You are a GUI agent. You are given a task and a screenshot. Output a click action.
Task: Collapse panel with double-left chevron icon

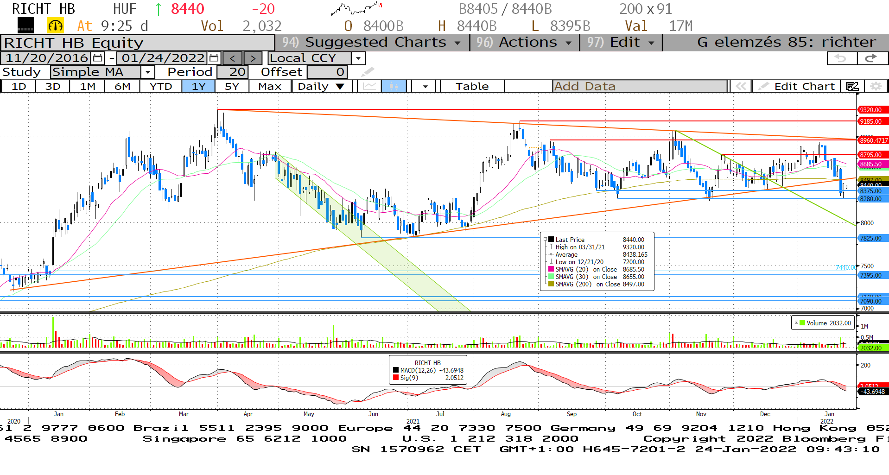tap(741, 86)
